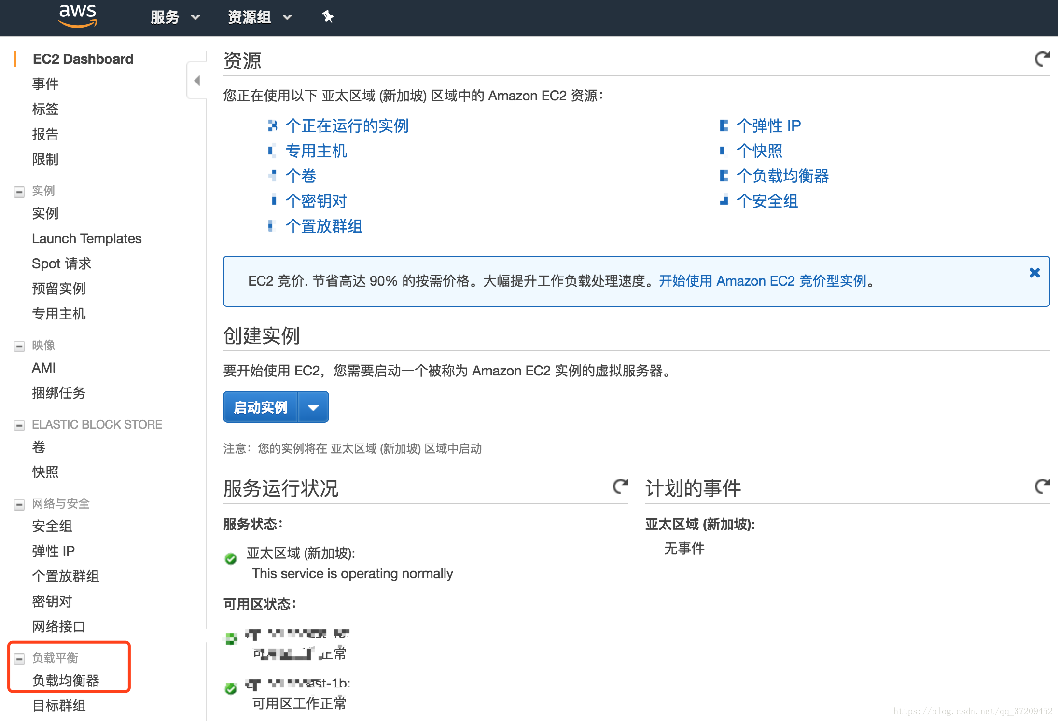Open 个卷 resource link
This screenshot has height=721, width=1058.
click(x=301, y=176)
